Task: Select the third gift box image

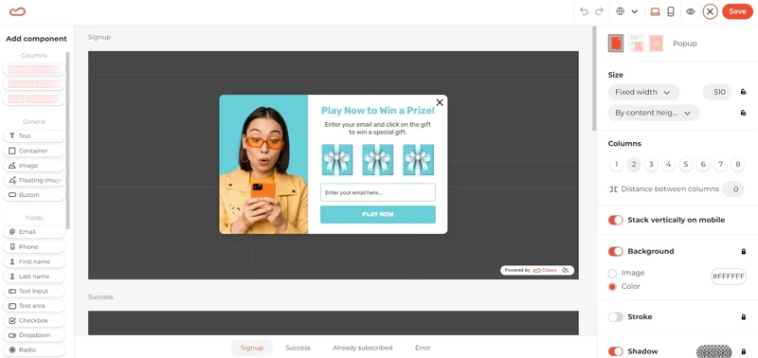Action: tap(418, 159)
